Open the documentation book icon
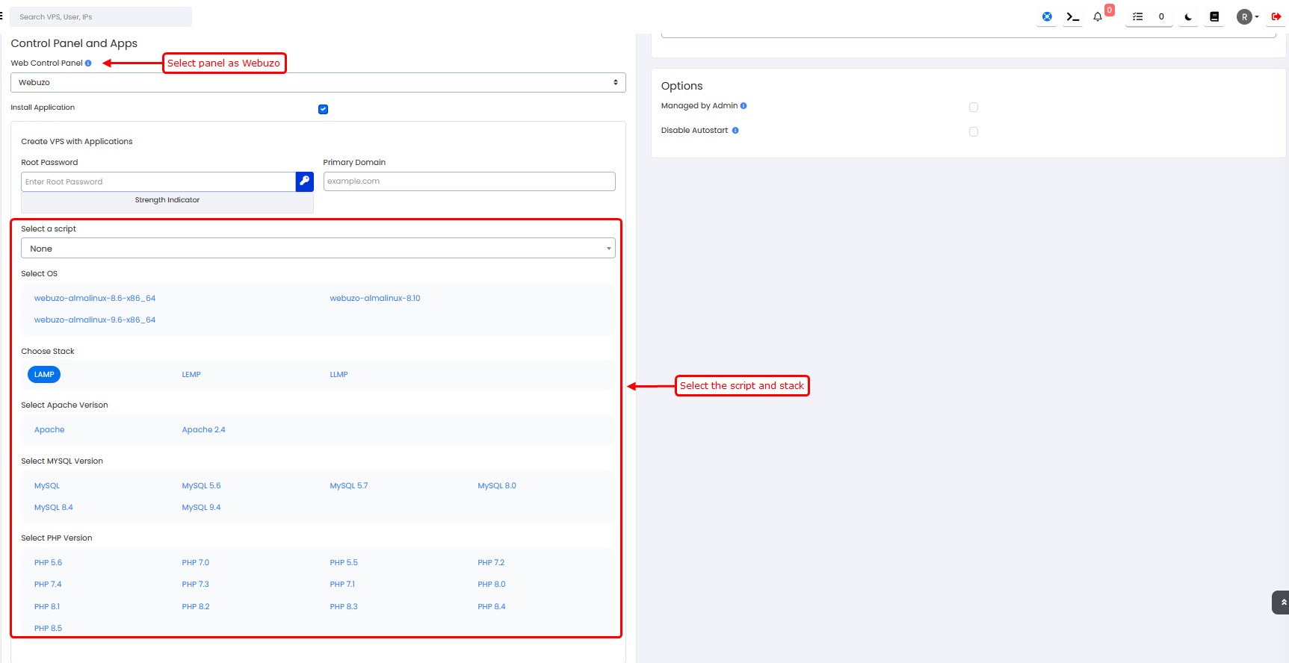Screen dimensions: 1289x663 tap(1214, 16)
